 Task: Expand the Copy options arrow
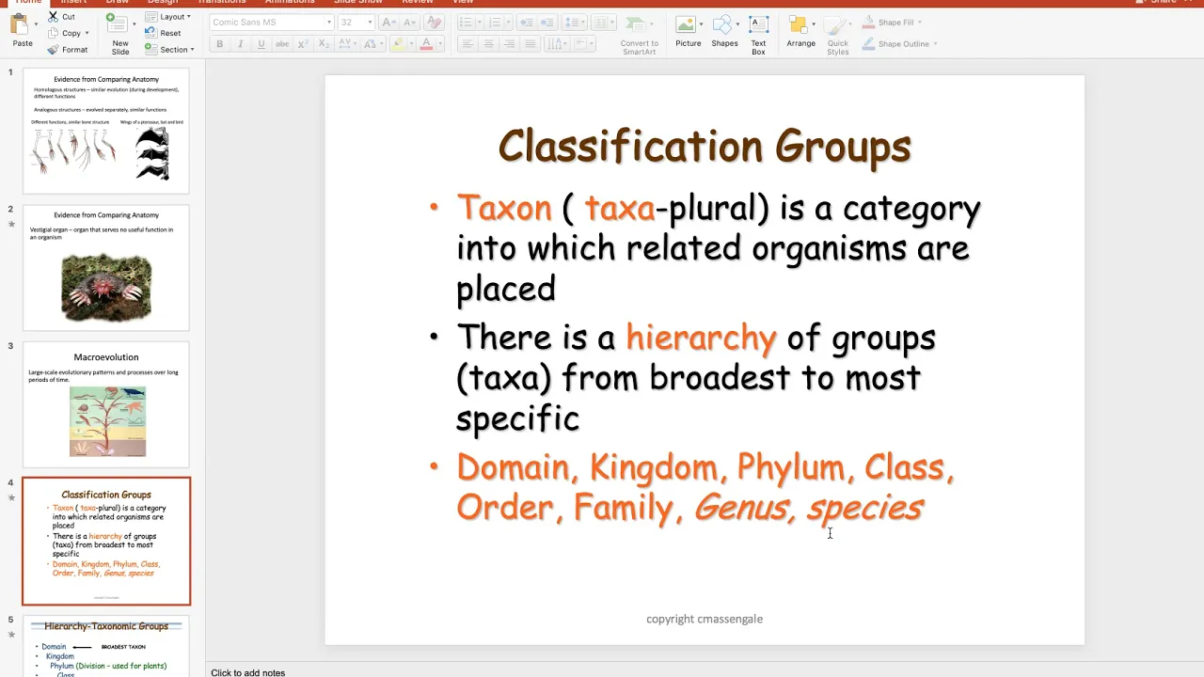click(87, 33)
